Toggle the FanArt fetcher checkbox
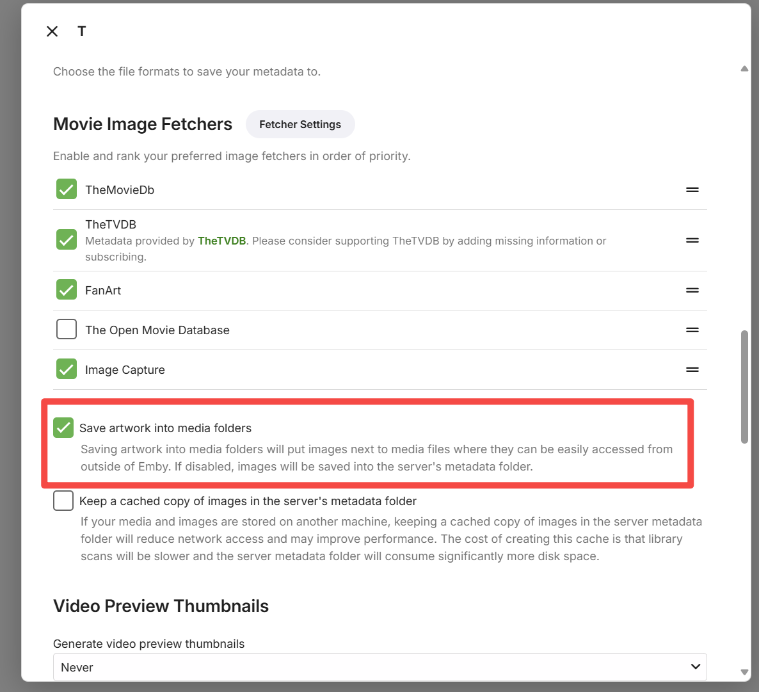The image size is (759, 692). 67,290
